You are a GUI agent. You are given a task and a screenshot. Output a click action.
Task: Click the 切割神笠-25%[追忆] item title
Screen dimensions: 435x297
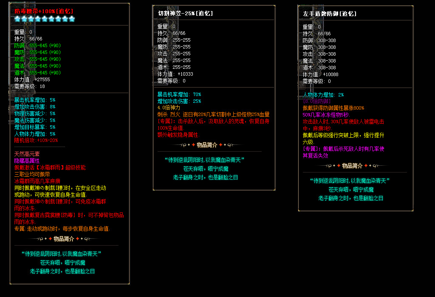point(185,14)
